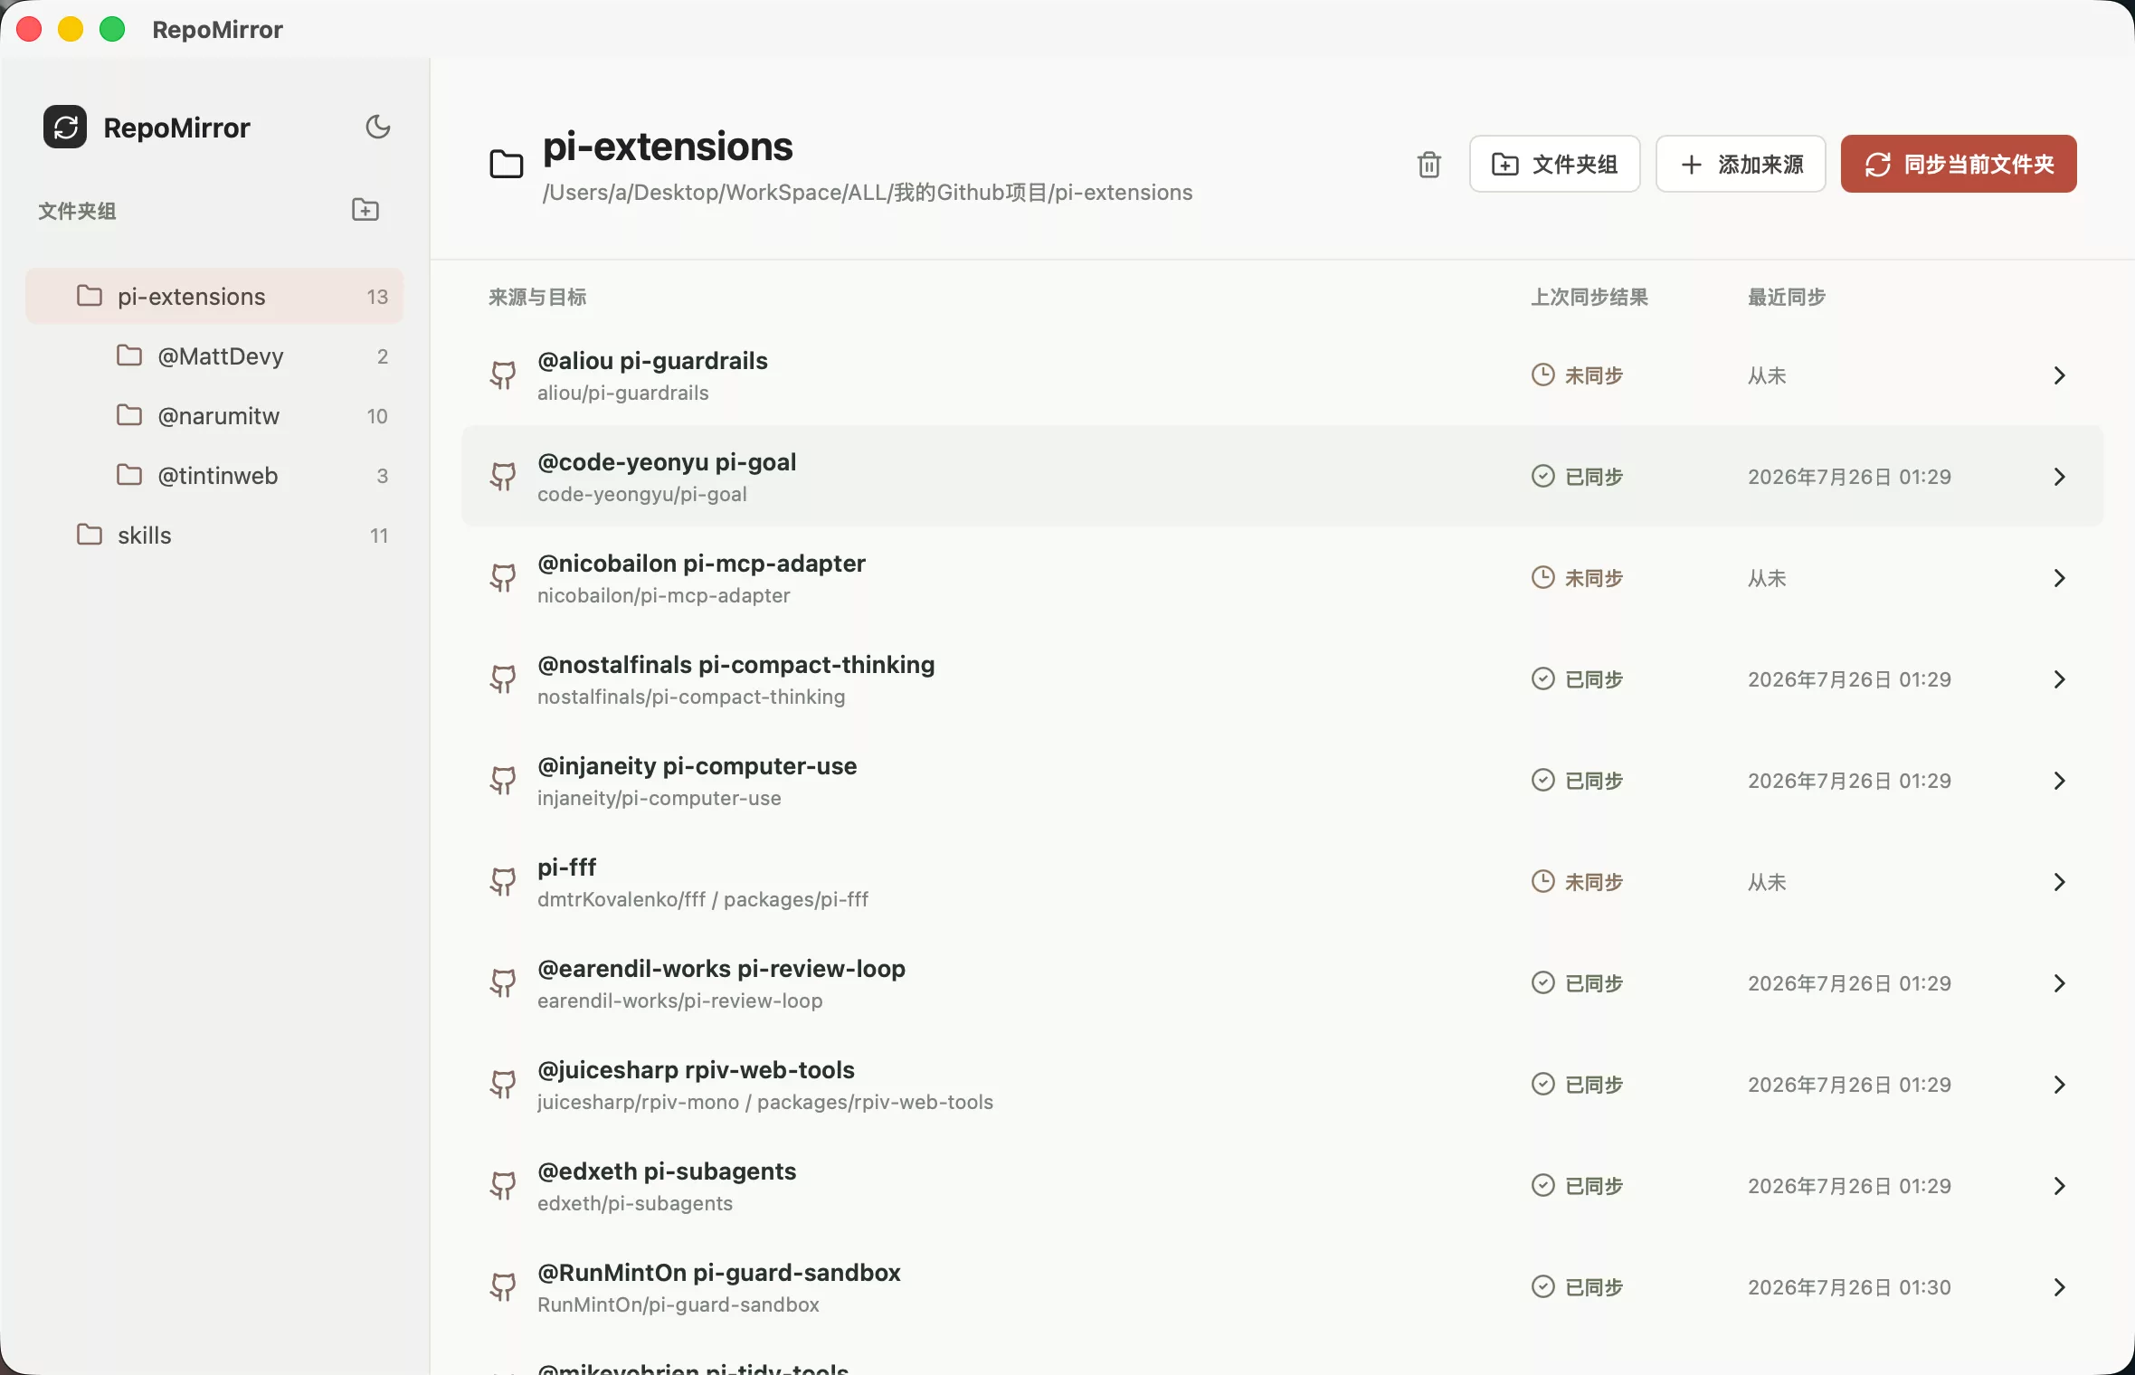Click GitHub icon of pi-guard-sandbox row
Image resolution: width=2135 pixels, height=1375 pixels.
(x=503, y=1286)
